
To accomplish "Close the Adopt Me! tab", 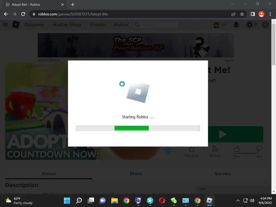I will pyautogui.click(x=63, y=5).
